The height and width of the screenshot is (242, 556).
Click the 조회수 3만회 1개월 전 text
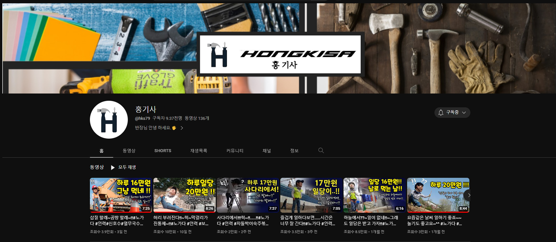point(426,232)
